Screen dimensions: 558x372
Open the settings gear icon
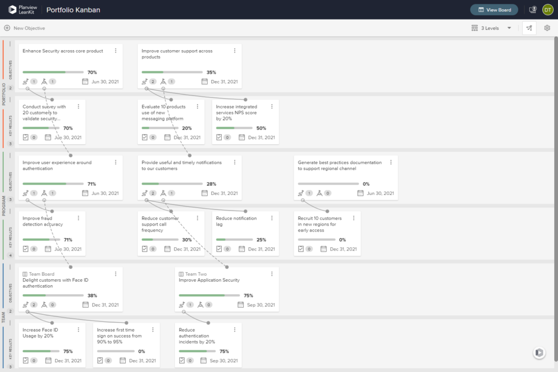pyautogui.click(x=547, y=28)
